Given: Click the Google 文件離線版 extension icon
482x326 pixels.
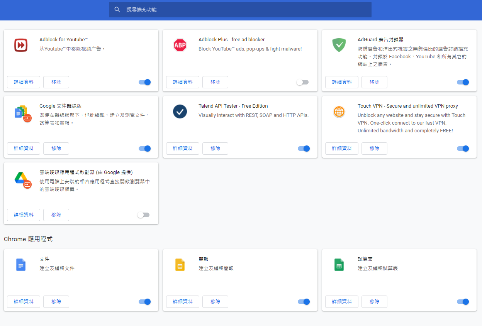Looking at the screenshot, I should (x=23, y=114).
